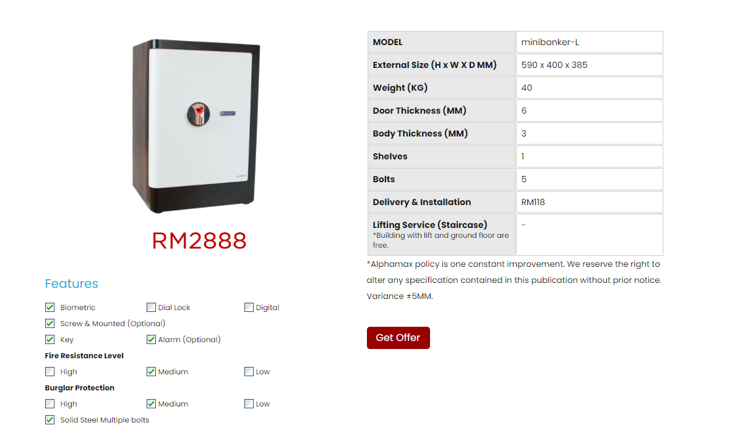
Task: Toggle the Biometric checkbox
Action: 50,308
